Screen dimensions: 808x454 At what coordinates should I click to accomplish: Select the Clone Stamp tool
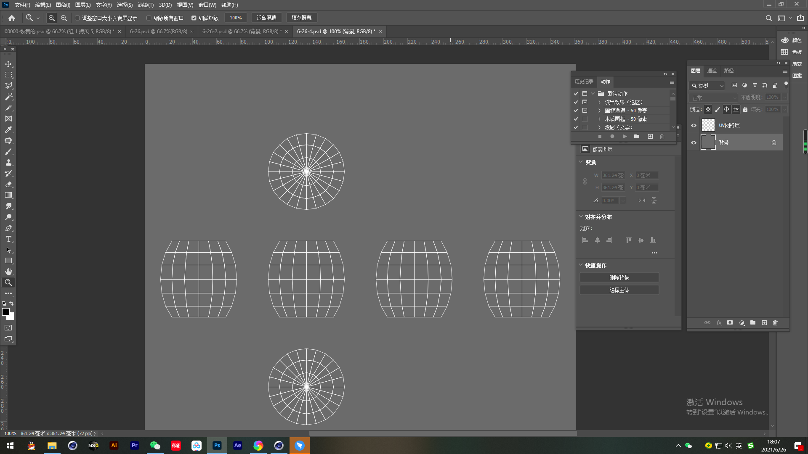tap(8, 162)
